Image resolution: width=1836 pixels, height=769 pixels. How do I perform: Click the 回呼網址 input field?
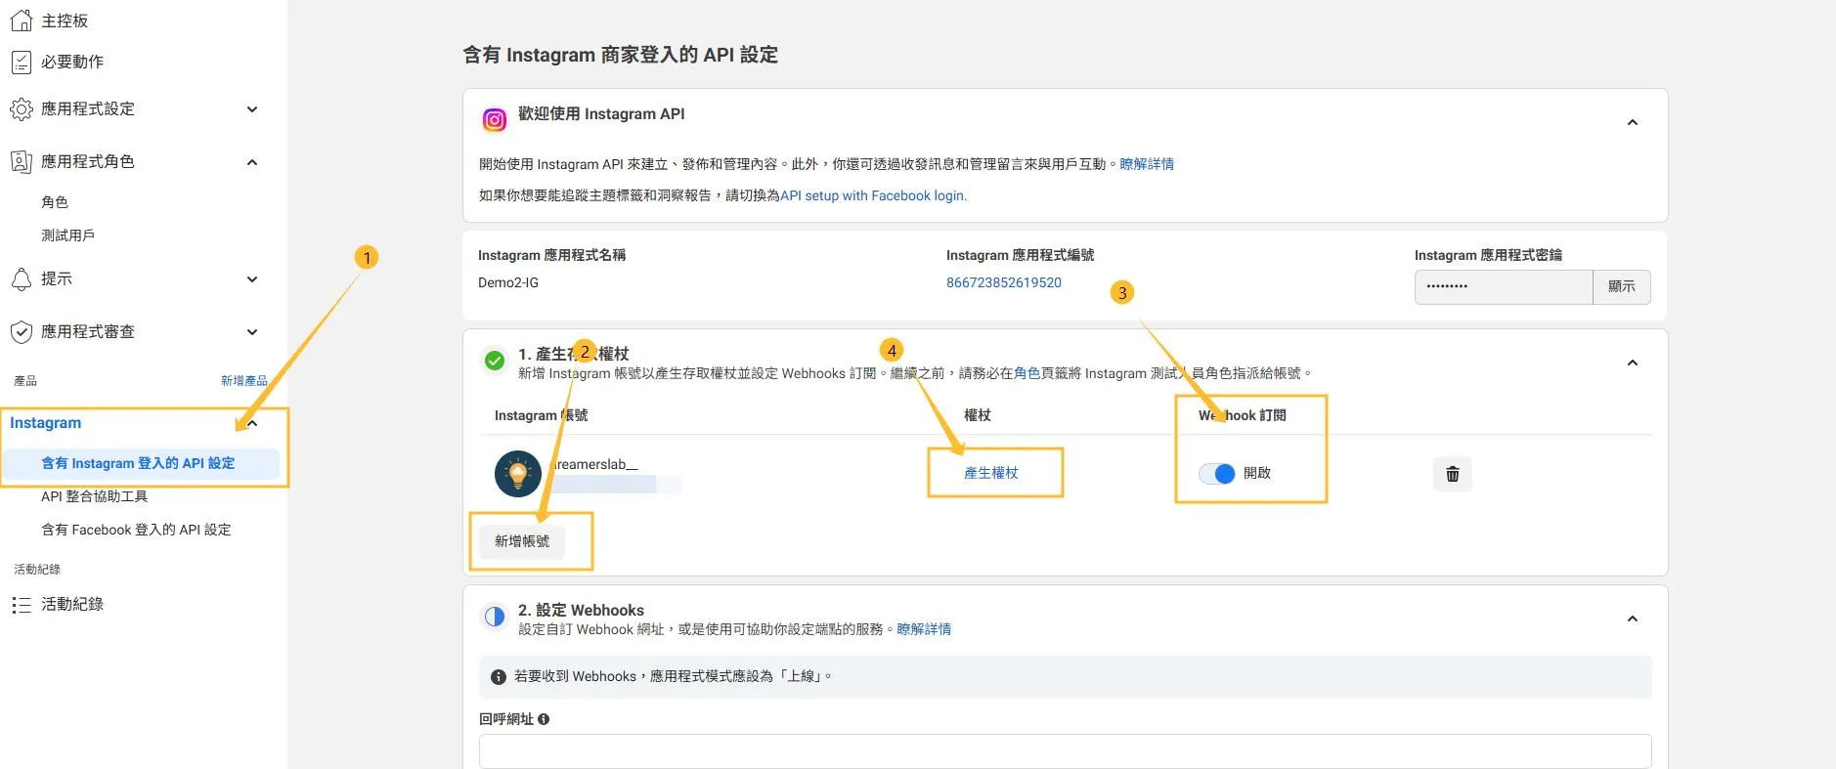(1065, 751)
